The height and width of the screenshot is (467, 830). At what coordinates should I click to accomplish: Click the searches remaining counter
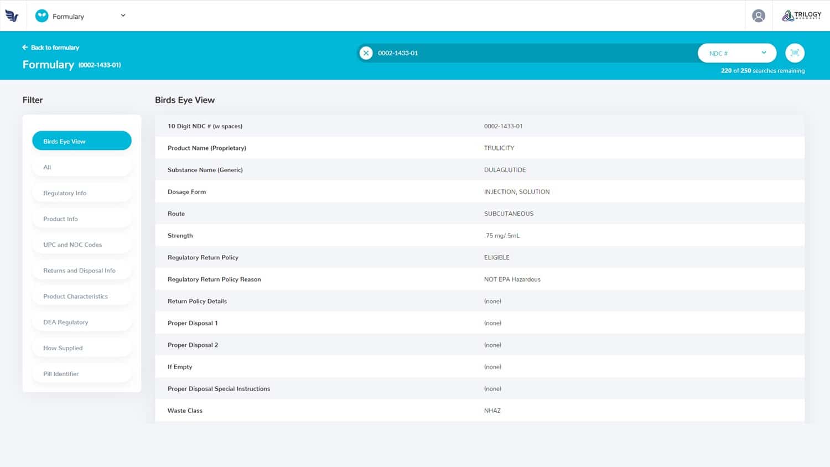[762, 71]
